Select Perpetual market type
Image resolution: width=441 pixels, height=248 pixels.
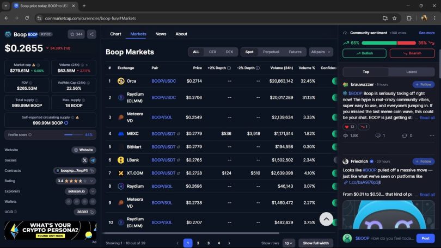click(x=271, y=52)
